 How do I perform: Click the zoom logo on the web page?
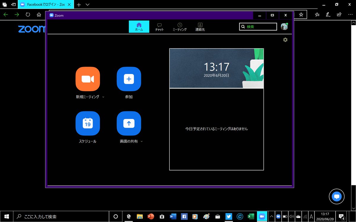tap(31, 29)
